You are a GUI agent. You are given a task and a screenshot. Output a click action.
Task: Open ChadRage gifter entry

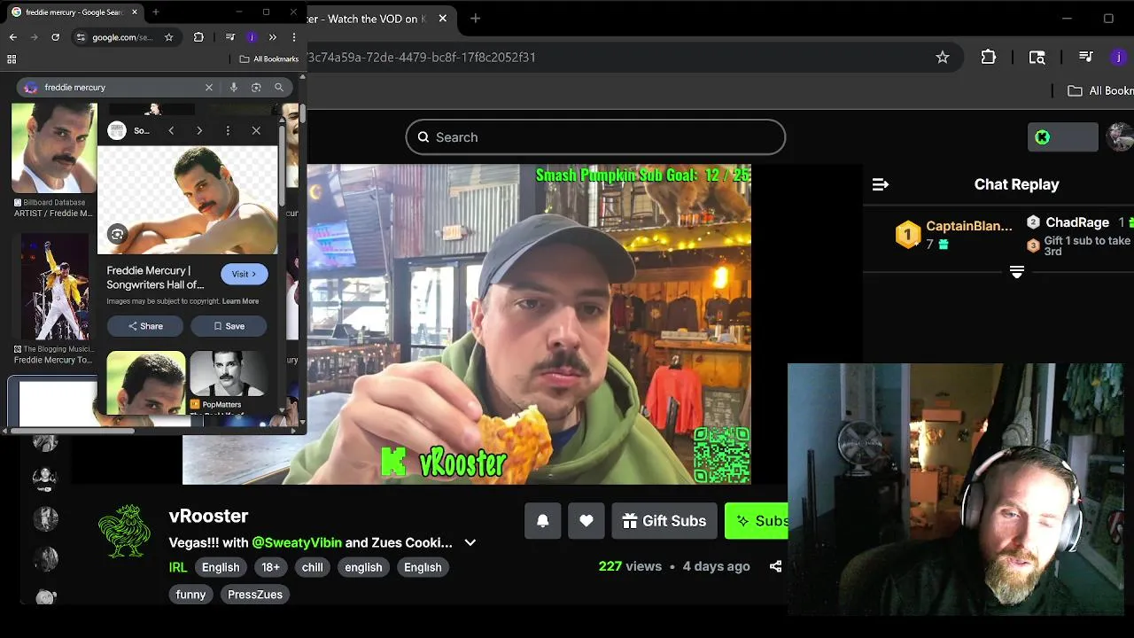click(x=1078, y=223)
